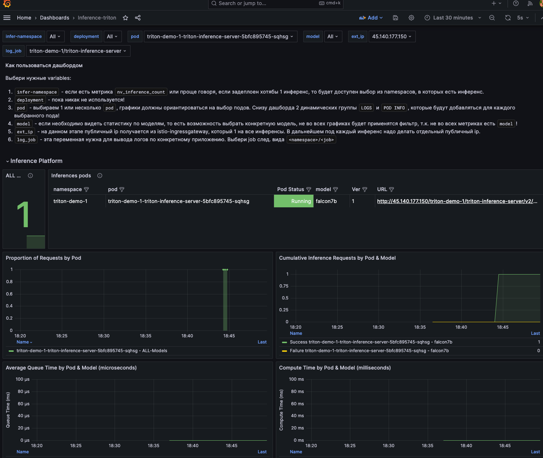
Task: Open the pod variable dropdown
Action: 220,36
